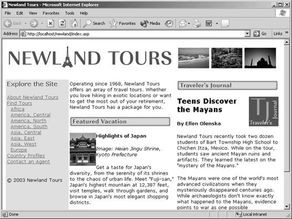Viewport: 292px width, 219px height.
Task: Click the Stop loading toolbar icon
Action: tap(50, 24)
